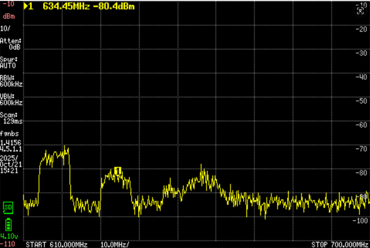
Task: Tap the 634.45MHz marker frequency readout
Action: tap(66, 6)
